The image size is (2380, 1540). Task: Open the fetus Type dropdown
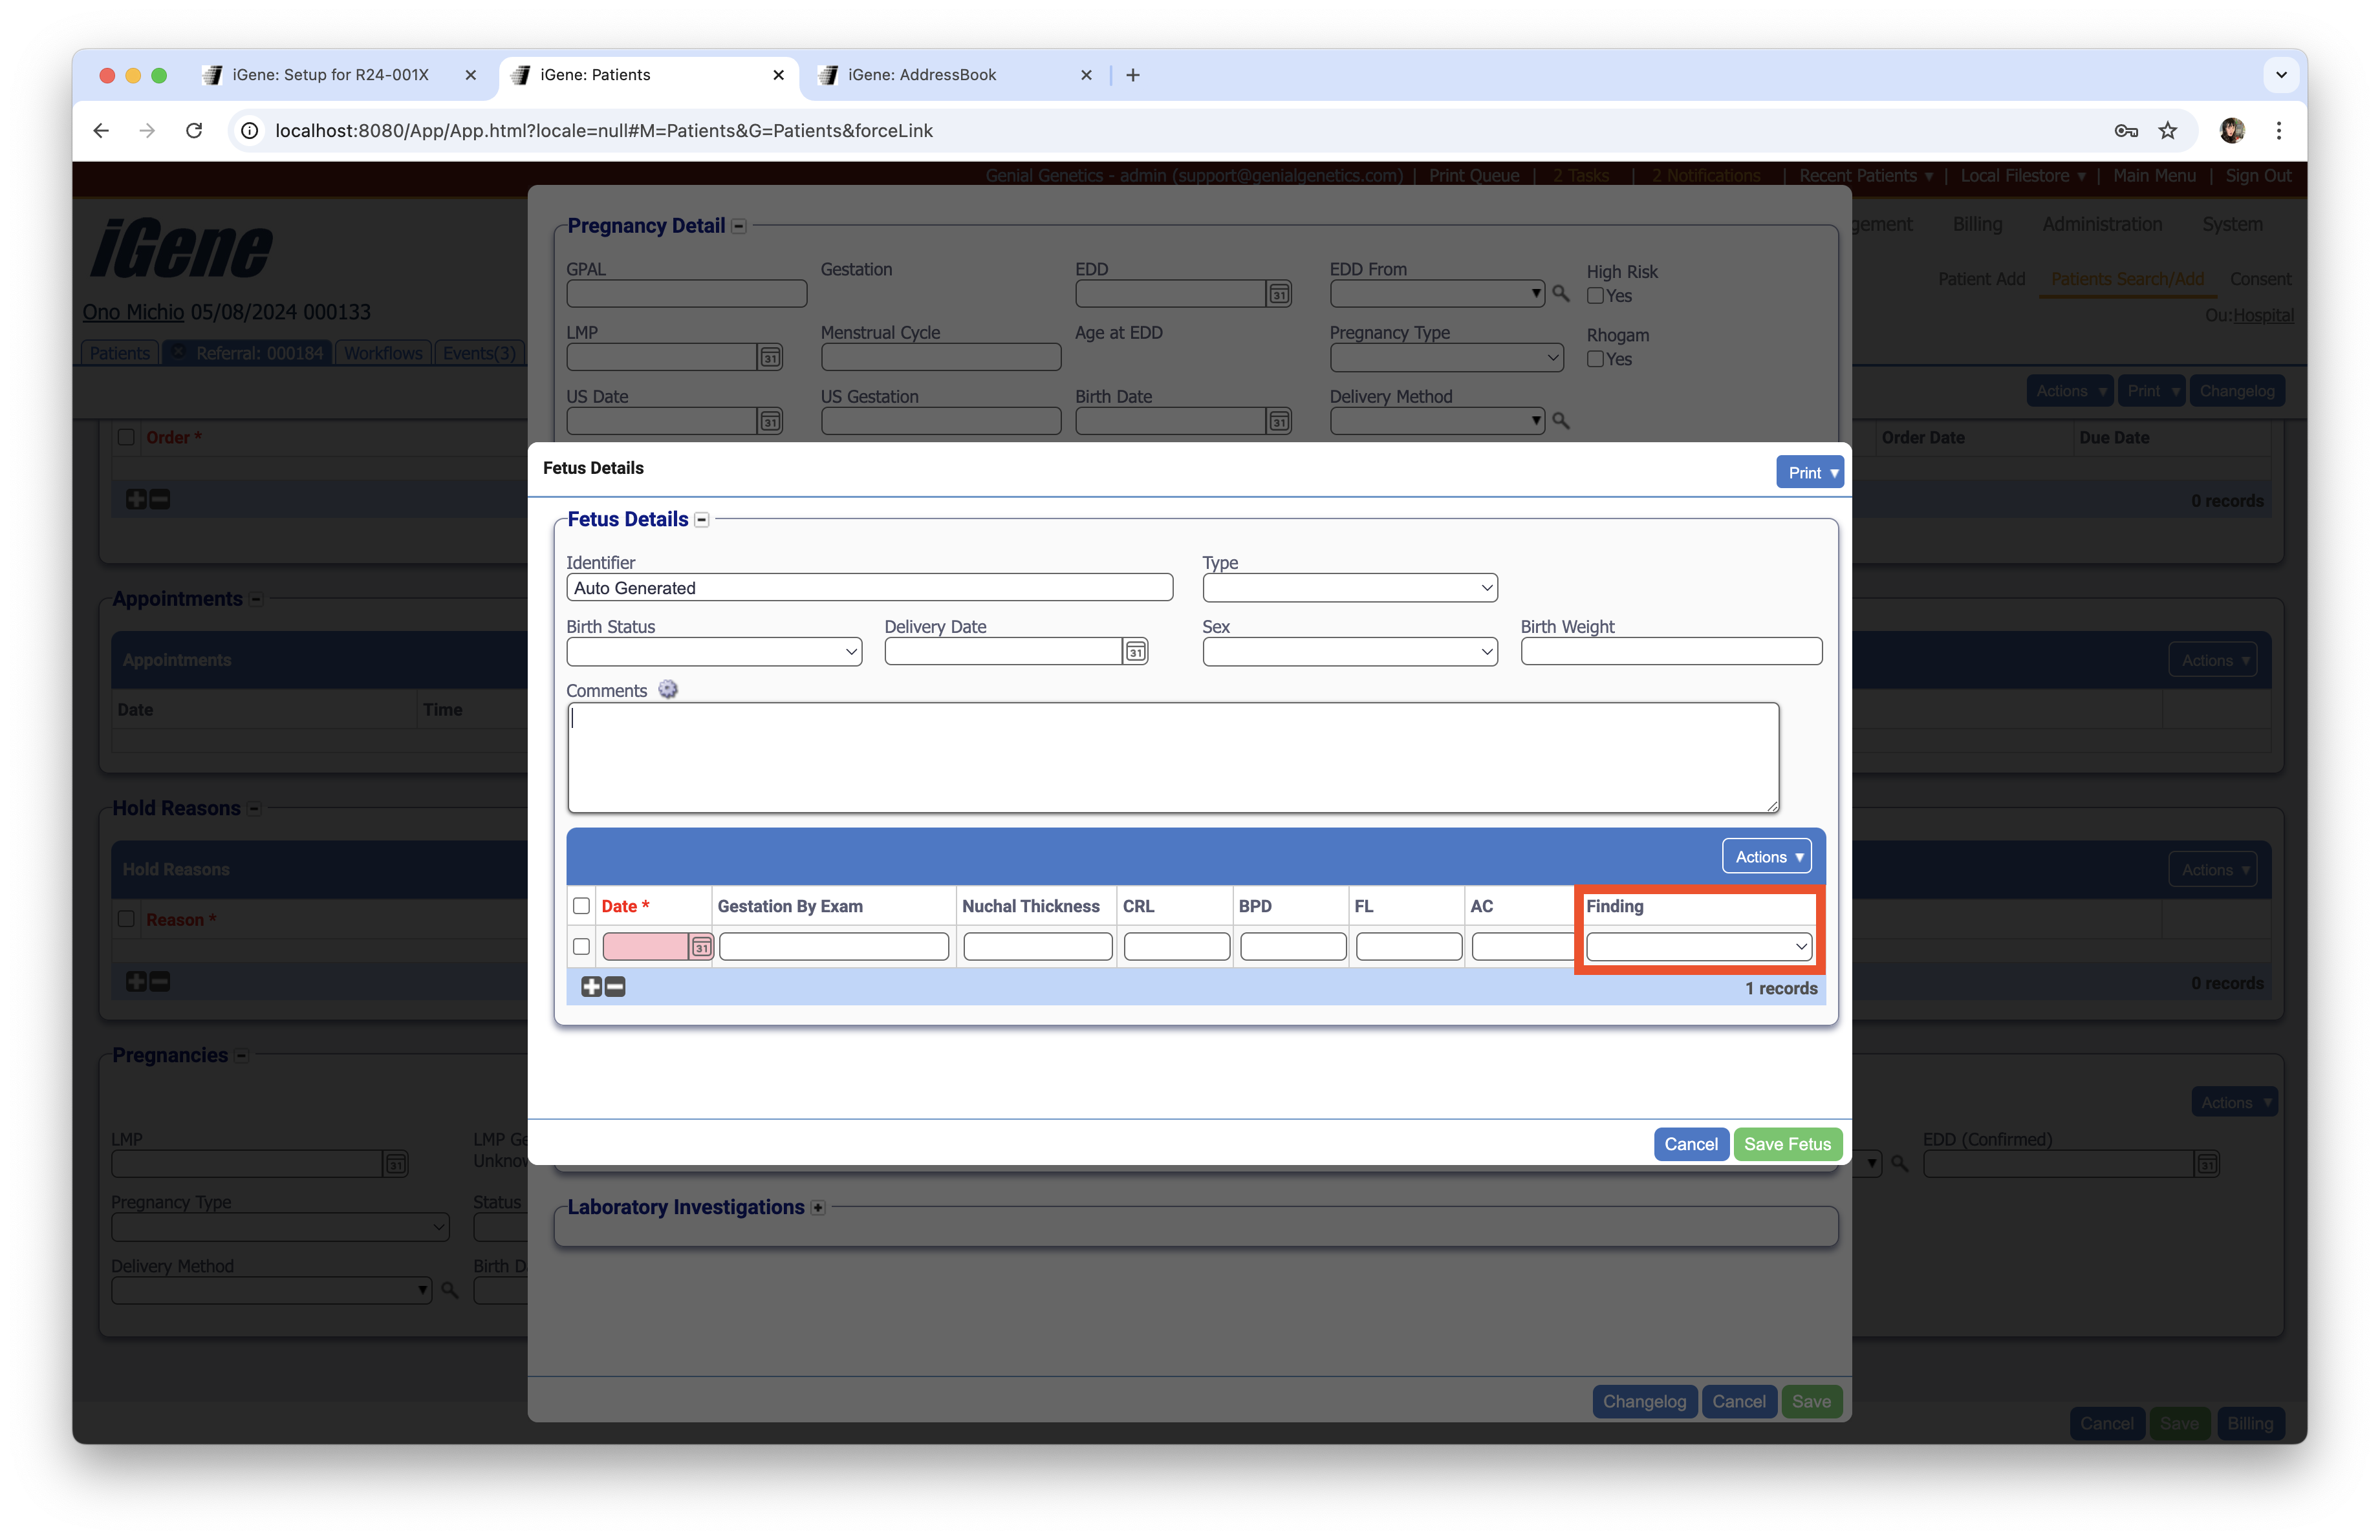click(1349, 588)
